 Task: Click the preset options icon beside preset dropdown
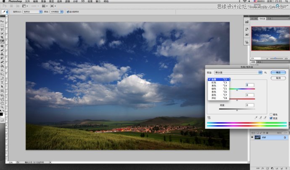(x=266, y=72)
